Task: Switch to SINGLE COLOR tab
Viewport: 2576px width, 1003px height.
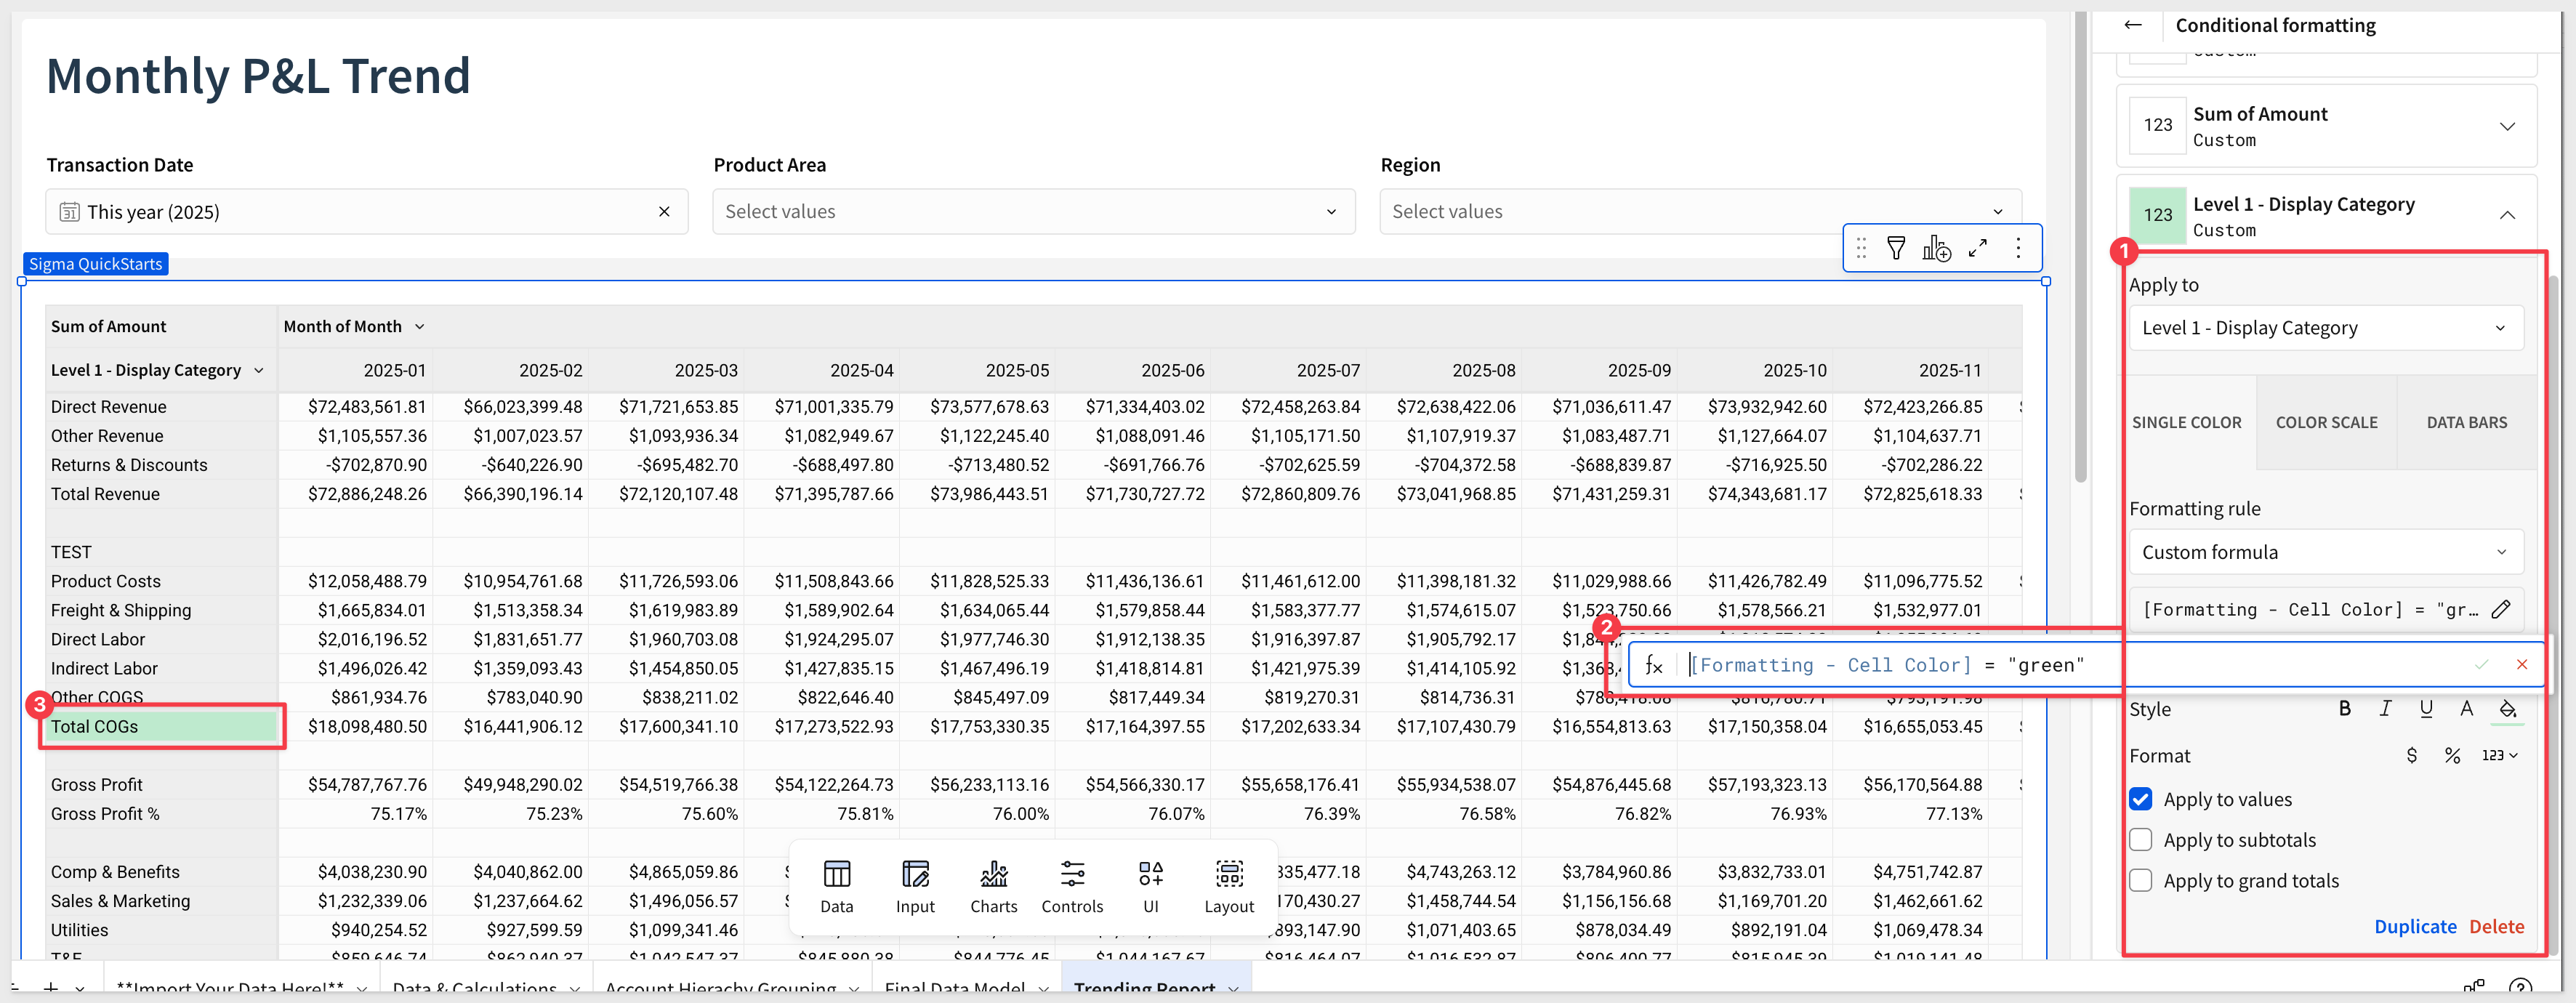Action: [x=2186, y=422]
